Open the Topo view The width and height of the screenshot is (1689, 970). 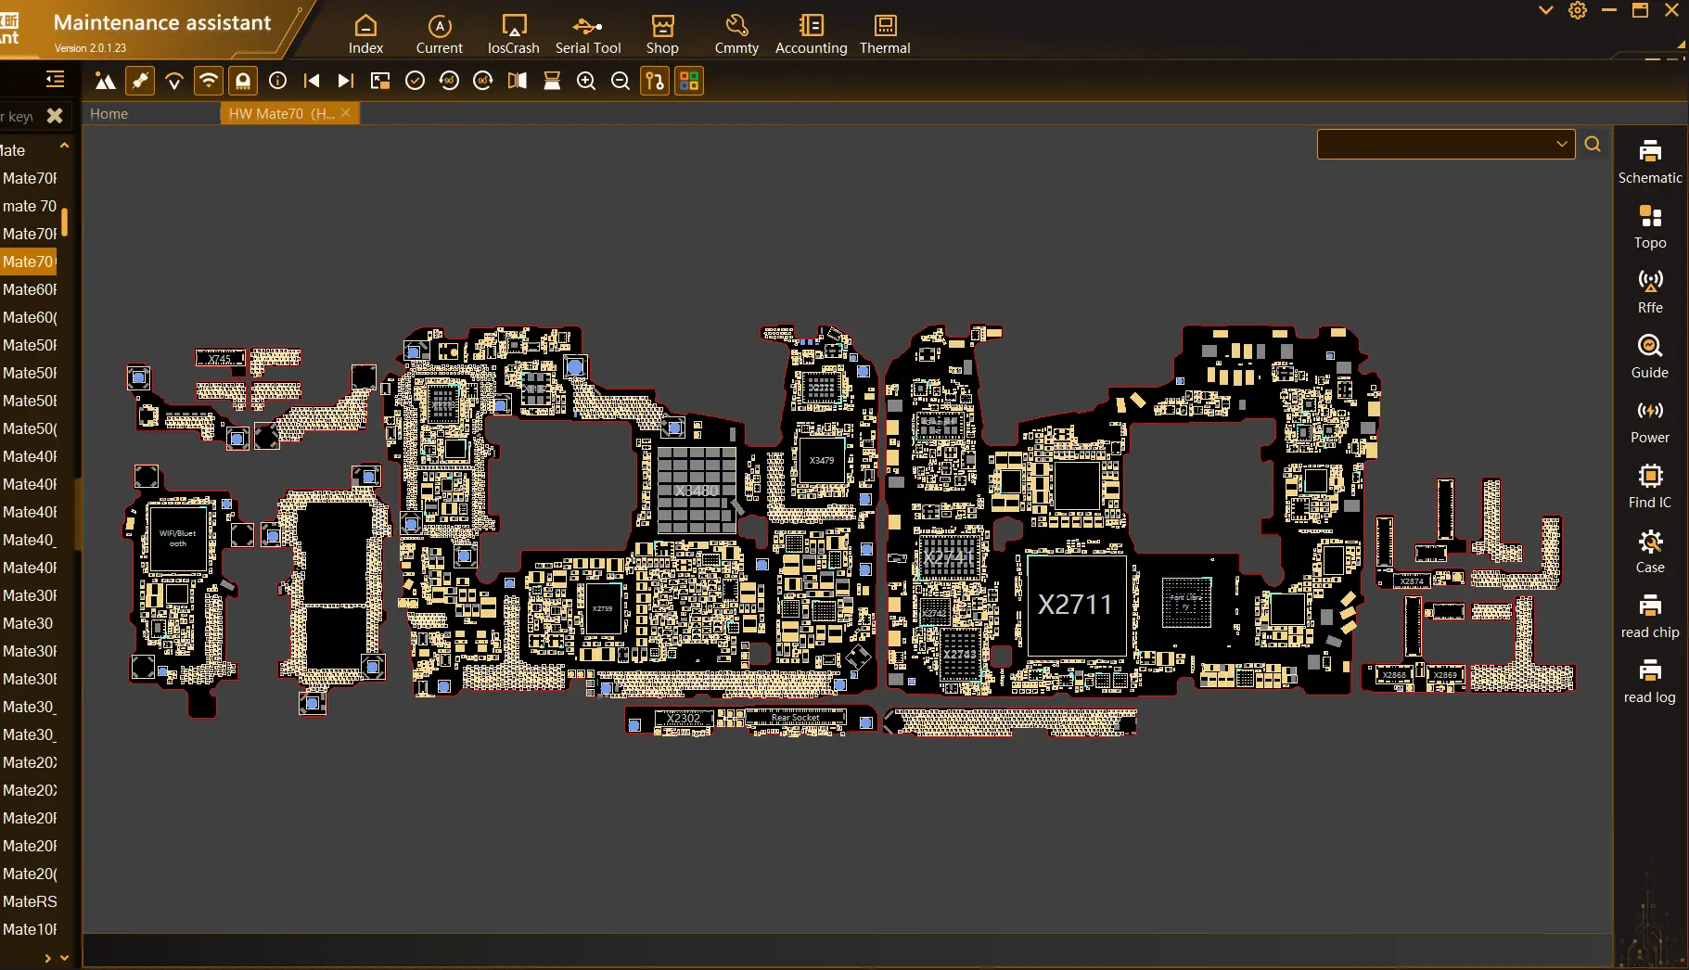click(1650, 227)
